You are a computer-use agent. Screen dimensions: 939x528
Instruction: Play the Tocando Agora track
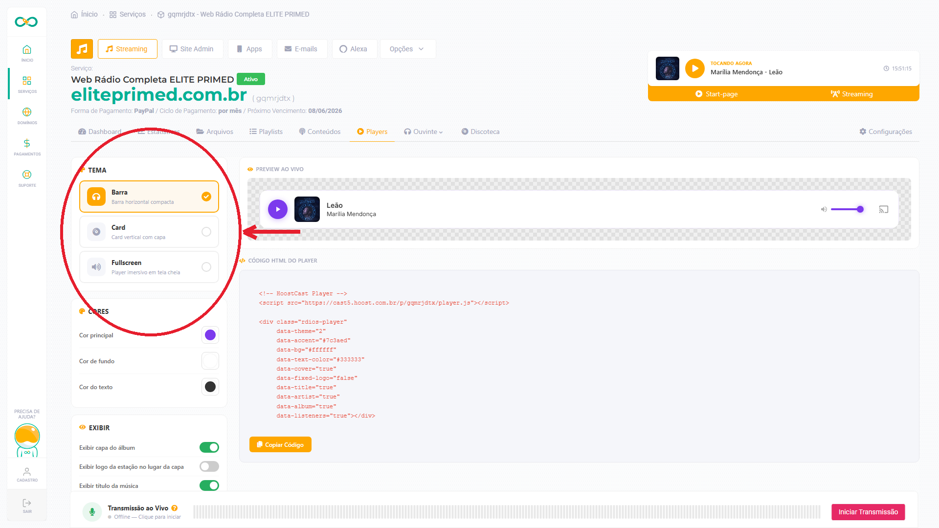coord(694,68)
